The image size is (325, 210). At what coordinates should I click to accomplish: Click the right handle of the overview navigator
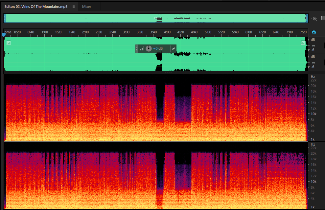(x=307, y=18)
